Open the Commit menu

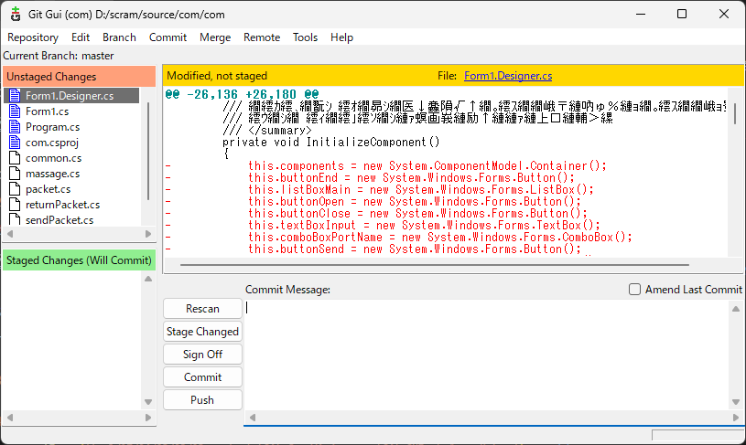click(x=168, y=37)
